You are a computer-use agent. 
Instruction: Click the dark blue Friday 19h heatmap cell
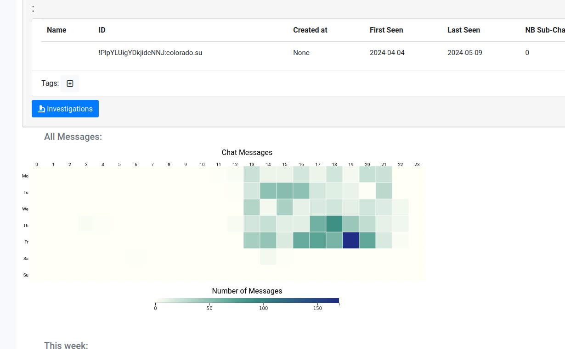click(351, 240)
